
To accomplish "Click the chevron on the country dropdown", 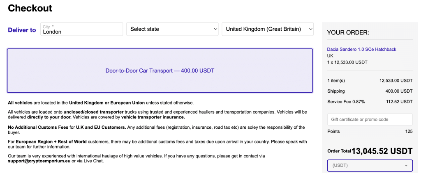I will [x=310, y=29].
